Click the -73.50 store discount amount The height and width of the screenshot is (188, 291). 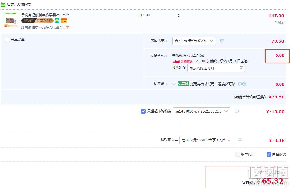277,41
